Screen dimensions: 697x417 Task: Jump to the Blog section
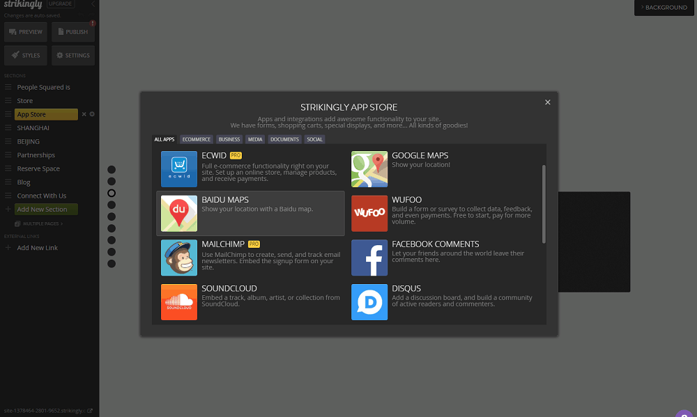click(24, 182)
